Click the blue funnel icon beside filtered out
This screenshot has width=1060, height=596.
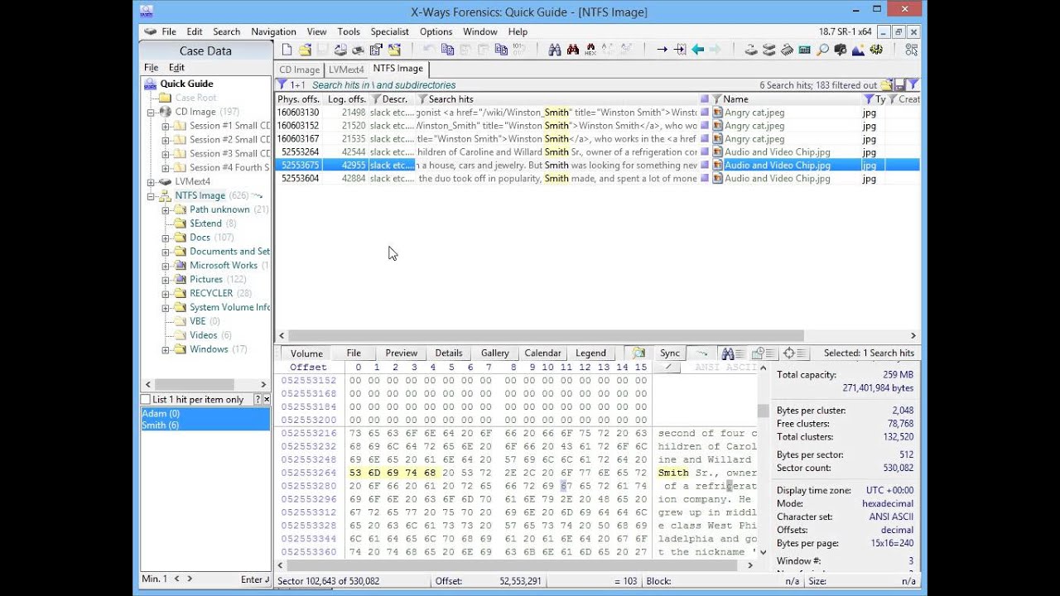[913, 84]
